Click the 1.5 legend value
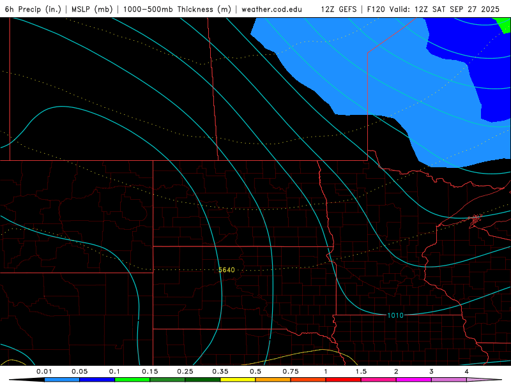511x383 pixels. tap(361, 372)
